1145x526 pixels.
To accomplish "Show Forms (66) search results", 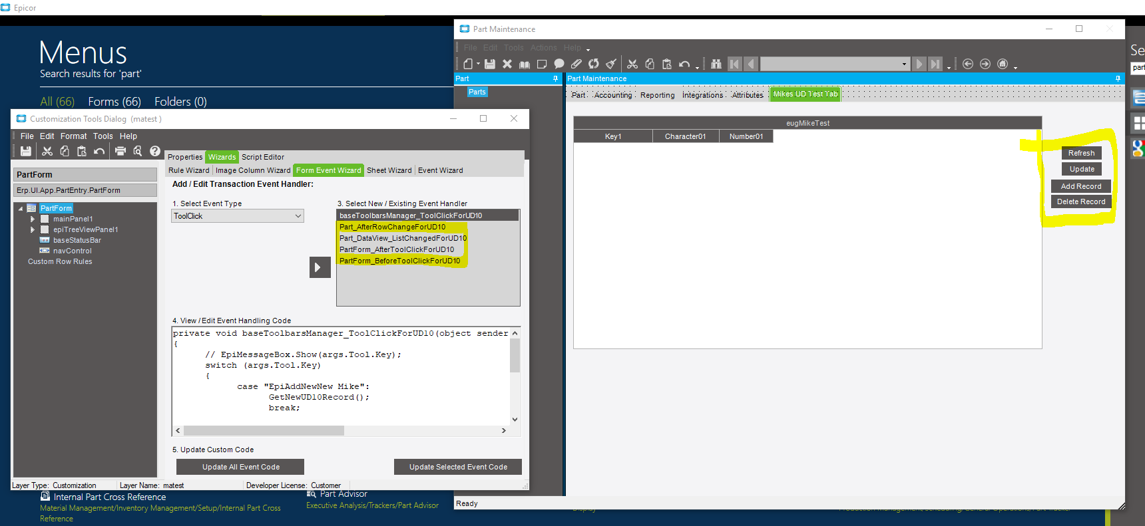I will (114, 102).
